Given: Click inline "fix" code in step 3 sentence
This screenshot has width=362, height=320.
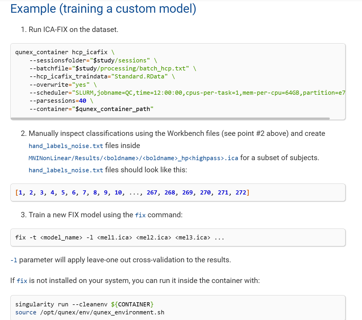Looking at the screenshot, I should (x=140, y=215).
